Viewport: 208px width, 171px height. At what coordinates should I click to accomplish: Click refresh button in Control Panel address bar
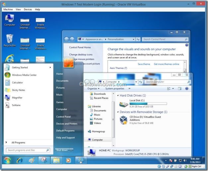click(x=138, y=39)
